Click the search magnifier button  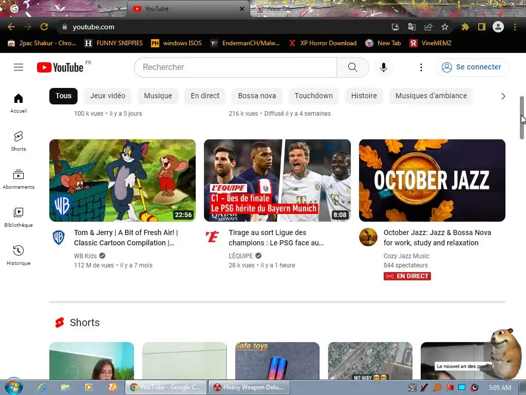pyautogui.click(x=352, y=67)
